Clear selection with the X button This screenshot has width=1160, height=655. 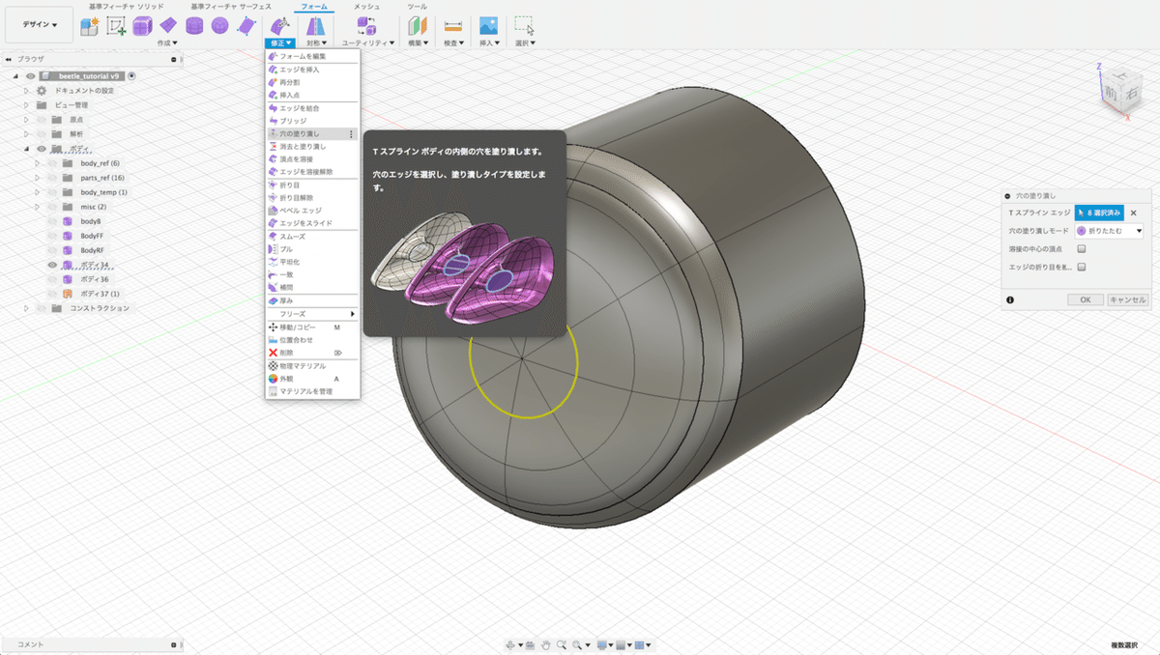click(1134, 213)
